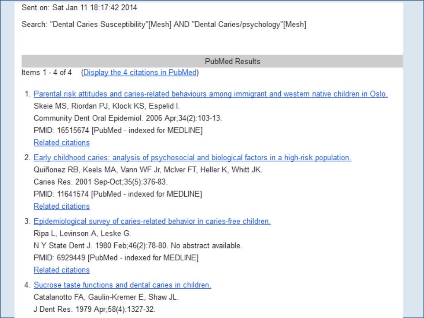The image size is (424, 318).
Task: Click the Search query MeSH text line
Action: (164, 24)
